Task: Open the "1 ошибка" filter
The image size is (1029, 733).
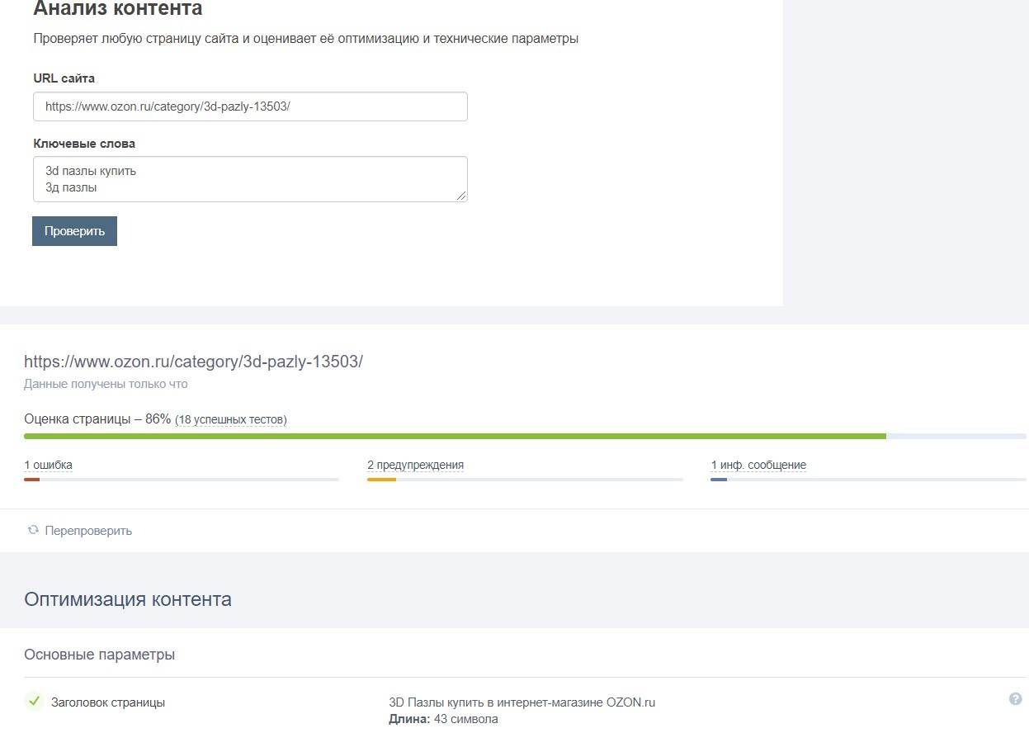Action: pos(48,465)
